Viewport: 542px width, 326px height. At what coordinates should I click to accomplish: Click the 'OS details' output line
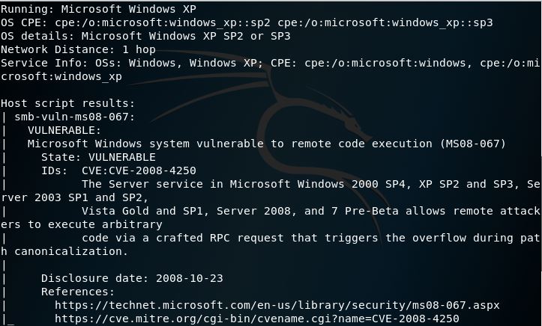[x=145, y=36]
